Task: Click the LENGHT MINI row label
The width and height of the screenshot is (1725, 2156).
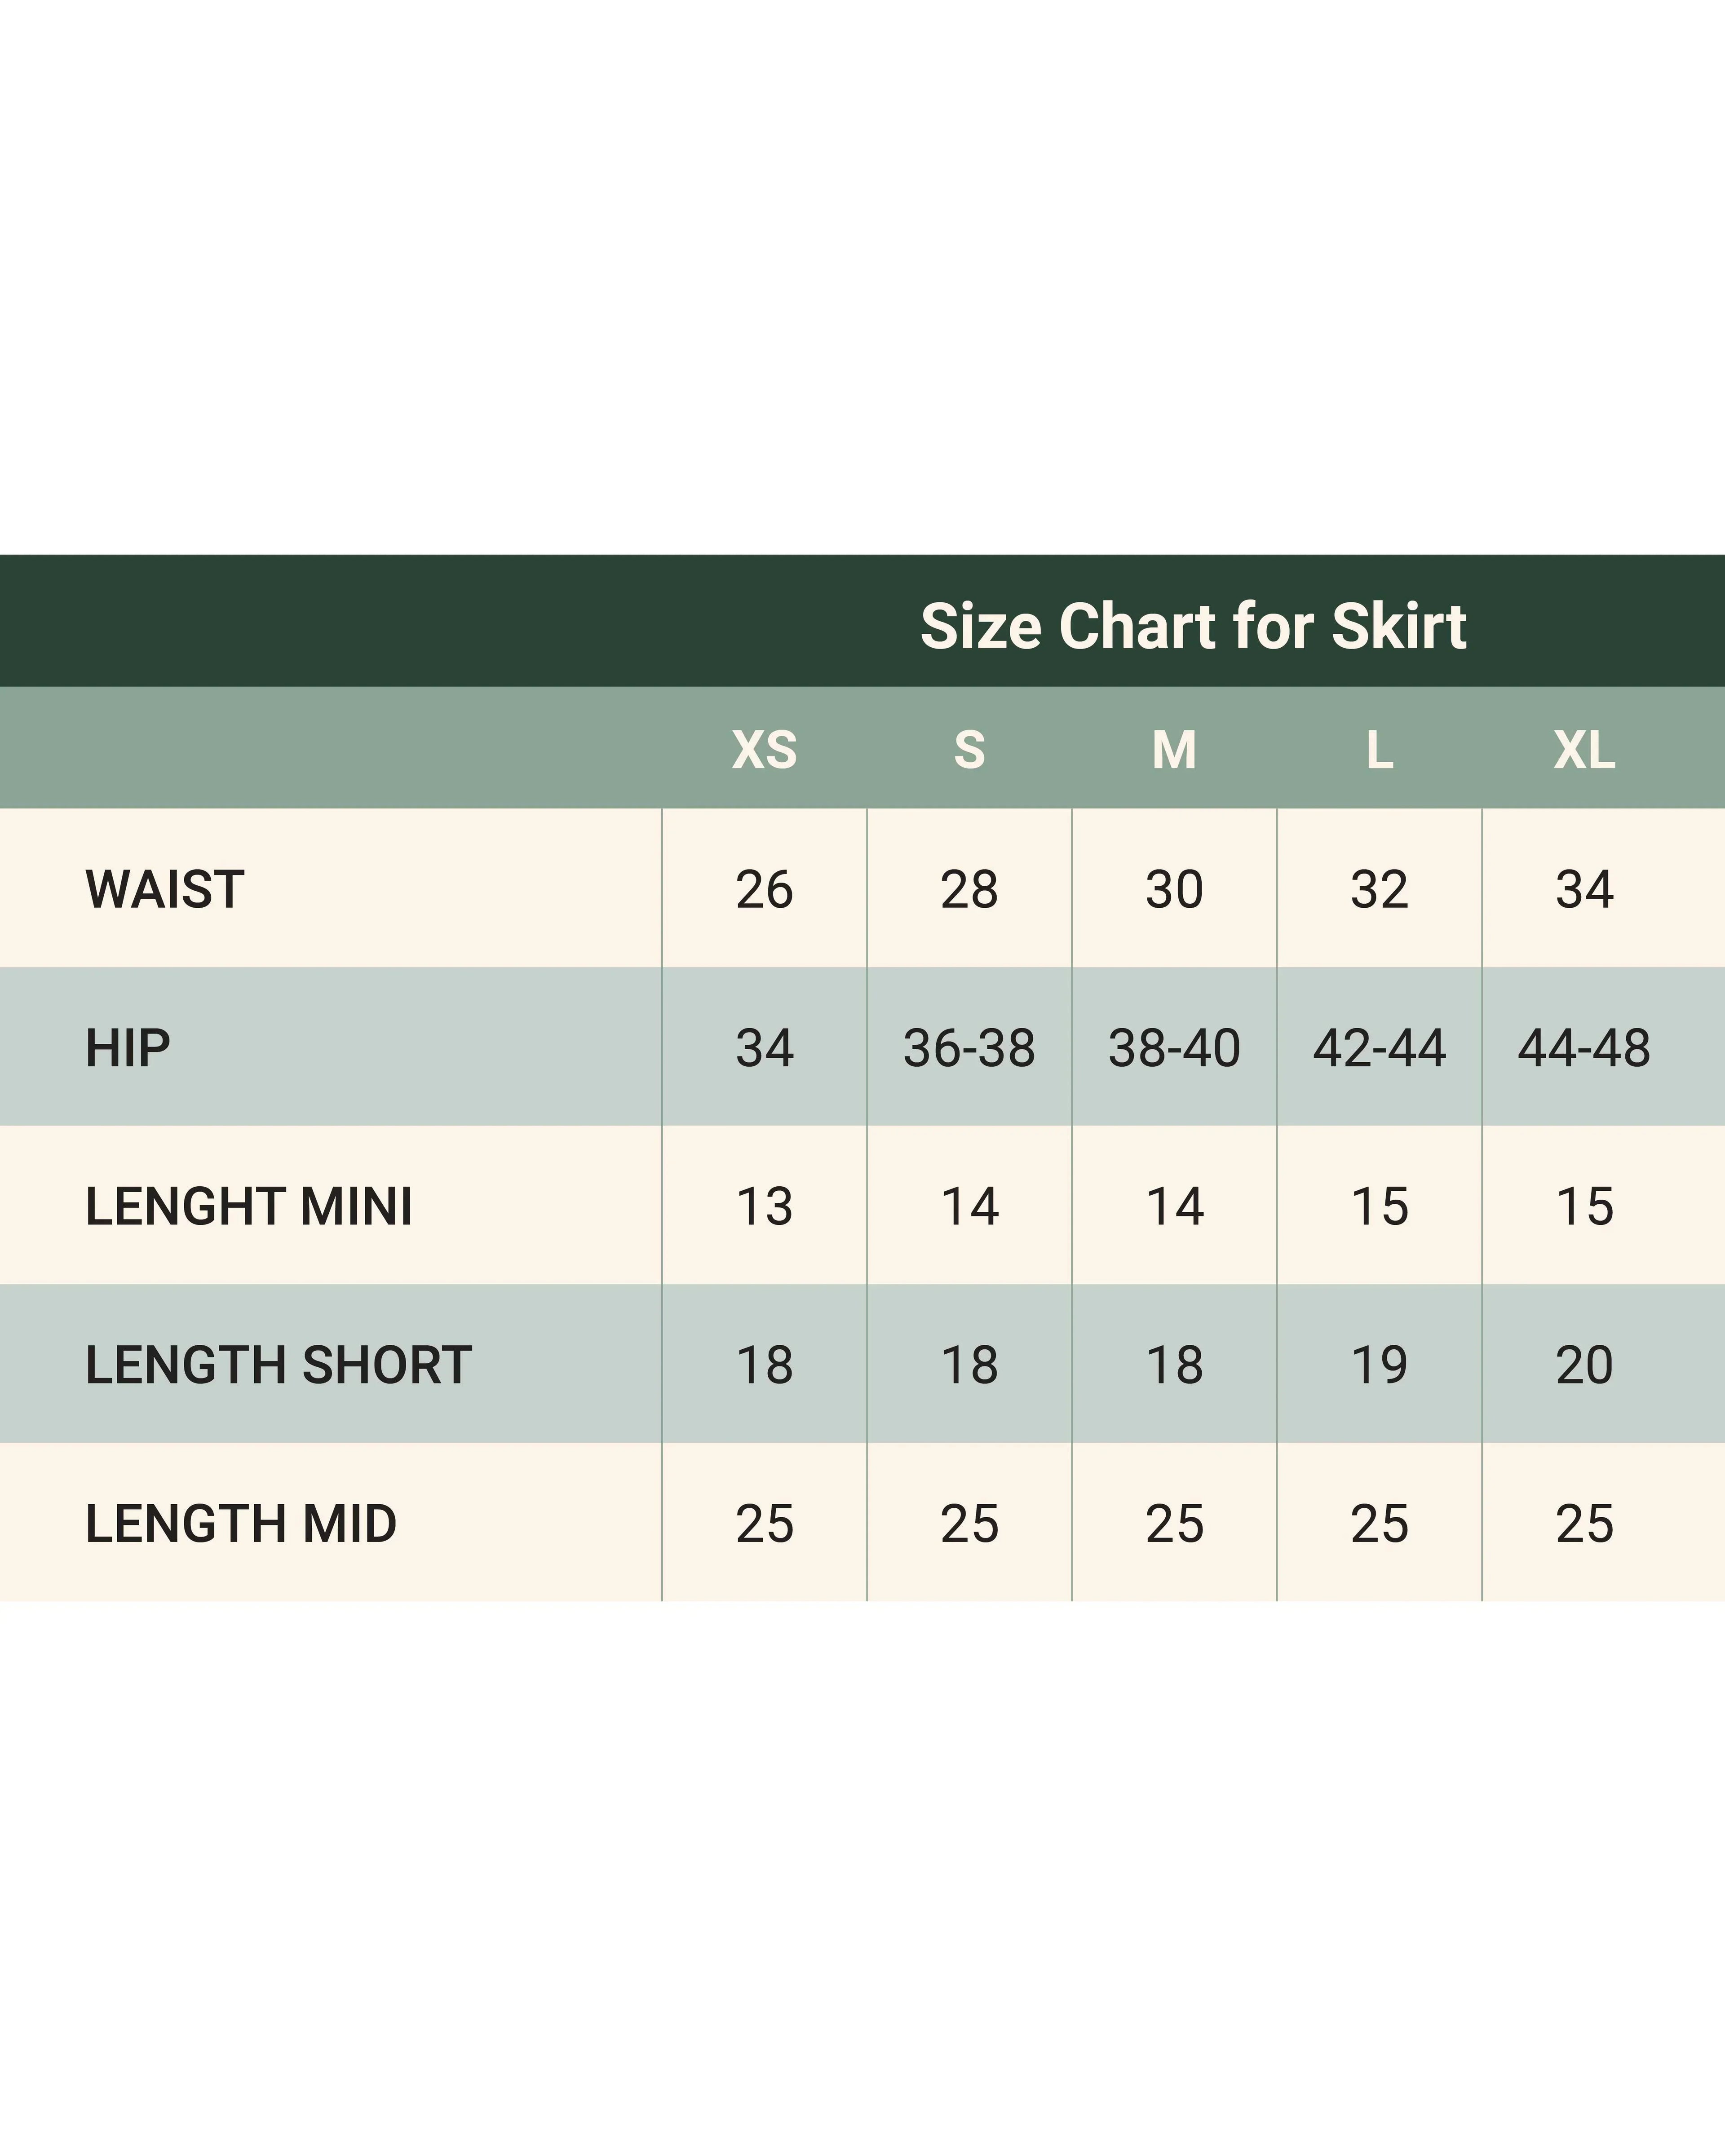Action: pyautogui.click(x=249, y=1206)
